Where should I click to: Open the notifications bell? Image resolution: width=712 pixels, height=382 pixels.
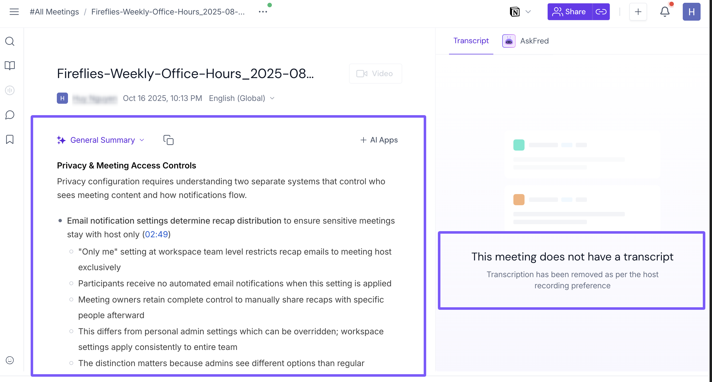point(665,12)
